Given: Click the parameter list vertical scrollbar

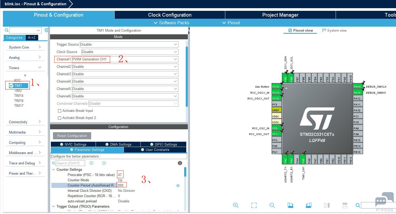Looking at the screenshot, I should click(185, 172).
